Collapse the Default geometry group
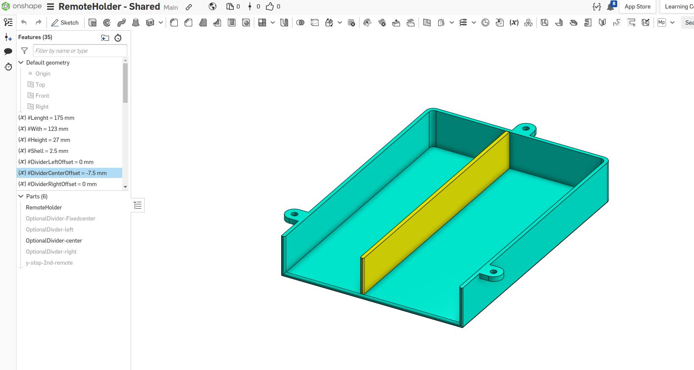The image size is (694, 370). pyautogui.click(x=21, y=62)
